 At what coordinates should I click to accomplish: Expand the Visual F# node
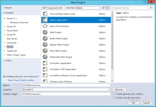pos(4,35)
